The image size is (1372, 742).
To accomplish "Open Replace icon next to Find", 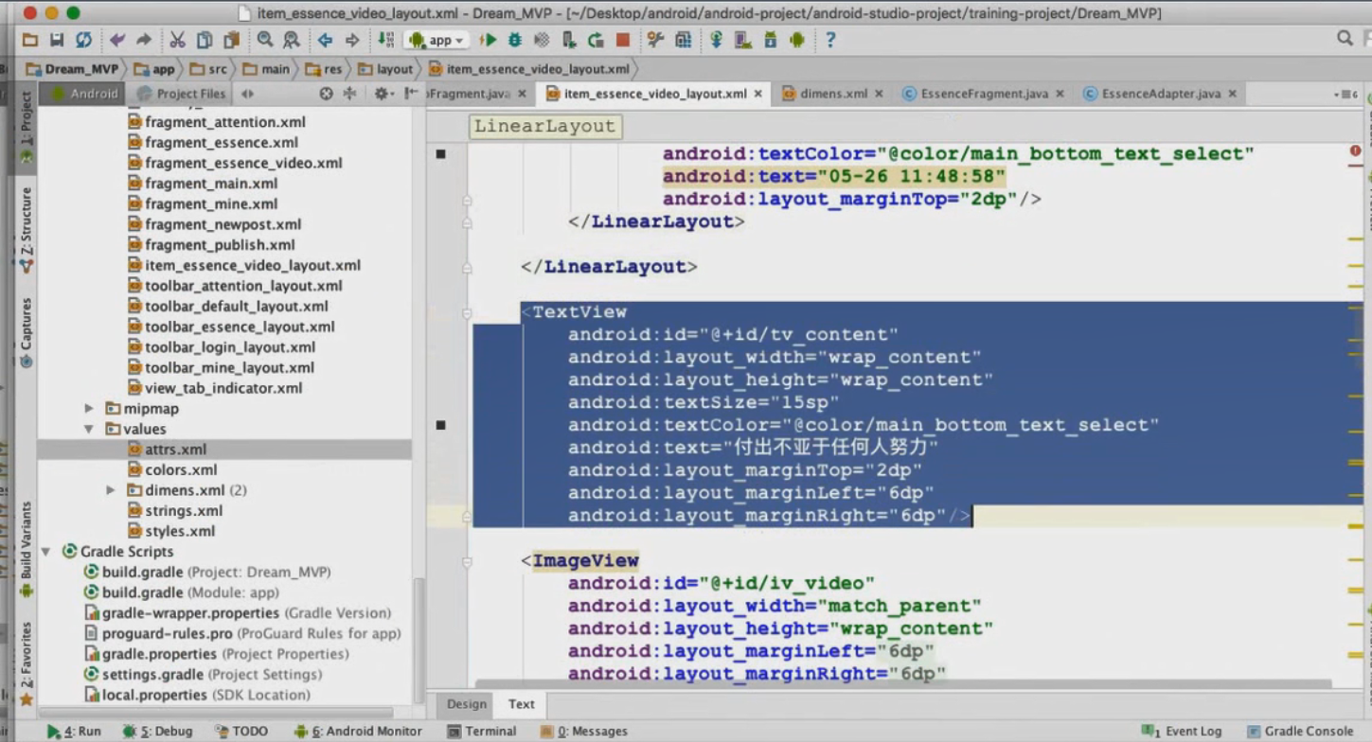I will 292,40.
